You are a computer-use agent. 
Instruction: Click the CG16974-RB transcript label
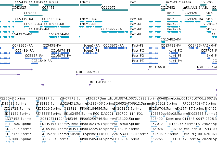pos(54,24)
